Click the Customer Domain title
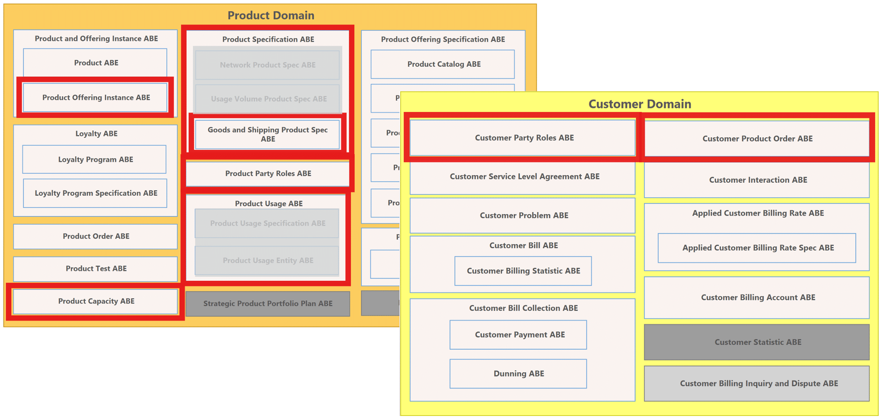 pos(640,104)
